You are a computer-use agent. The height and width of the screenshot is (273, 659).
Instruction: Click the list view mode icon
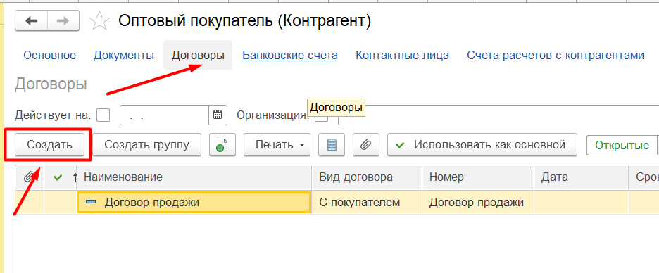click(332, 145)
